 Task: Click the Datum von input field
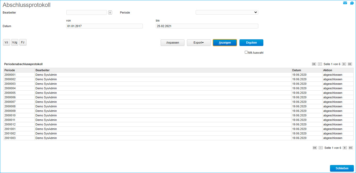point(104,26)
